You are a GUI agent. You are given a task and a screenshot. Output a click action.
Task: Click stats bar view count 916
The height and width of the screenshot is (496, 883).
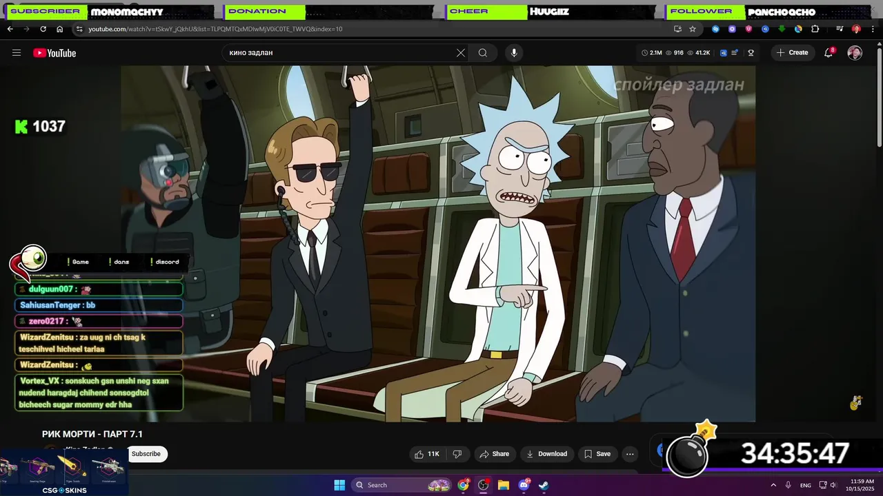coord(673,53)
